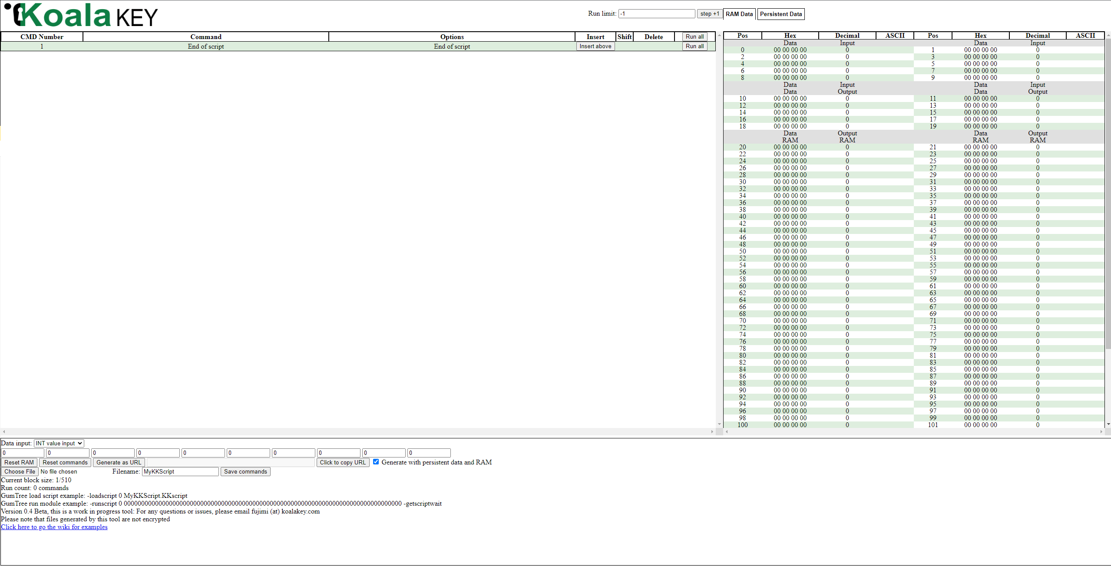This screenshot has height=566, width=1111.
Task: Open the wiki examples link
Action: (54, 527)
